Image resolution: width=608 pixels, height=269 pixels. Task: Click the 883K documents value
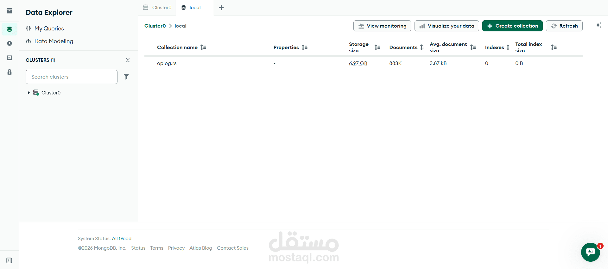(396, 63)
